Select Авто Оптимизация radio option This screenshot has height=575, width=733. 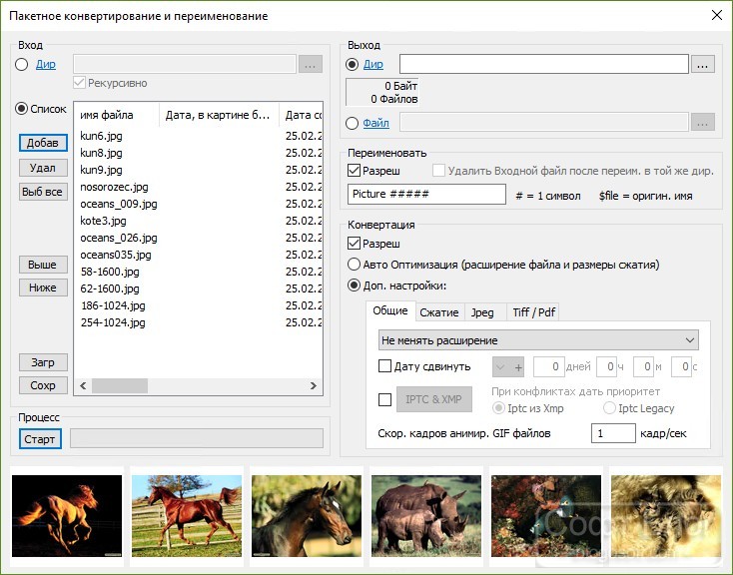tap(354, 265)
